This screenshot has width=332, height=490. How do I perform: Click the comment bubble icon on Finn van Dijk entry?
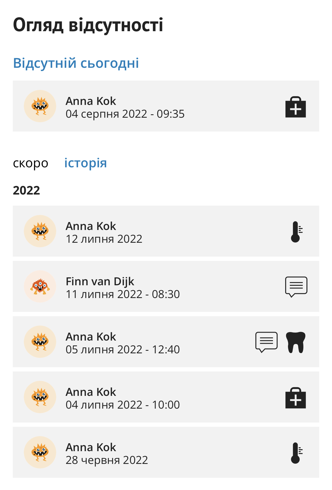296,287
